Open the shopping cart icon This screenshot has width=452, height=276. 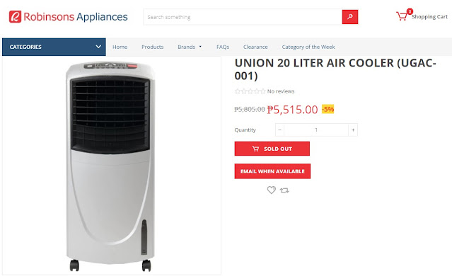pos(402,16)
